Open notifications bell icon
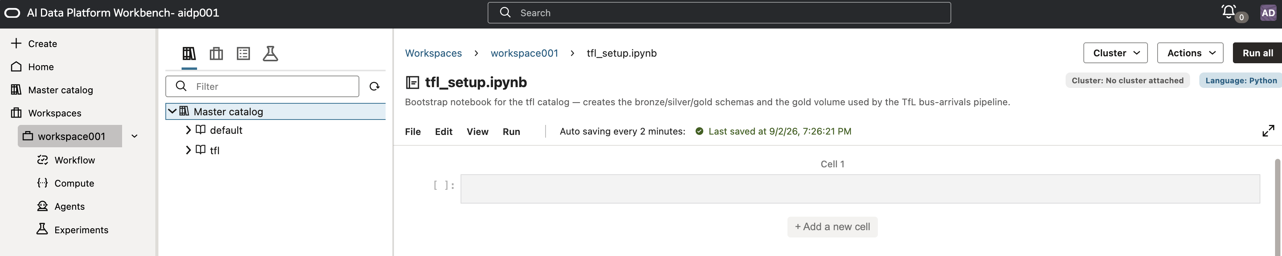 [1229, 12]
